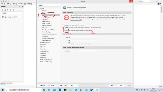The height and width of the screenshot is (92, 163).
Task: Click the Altium Designer icon on the taskbar
Action: pos(97,90)
